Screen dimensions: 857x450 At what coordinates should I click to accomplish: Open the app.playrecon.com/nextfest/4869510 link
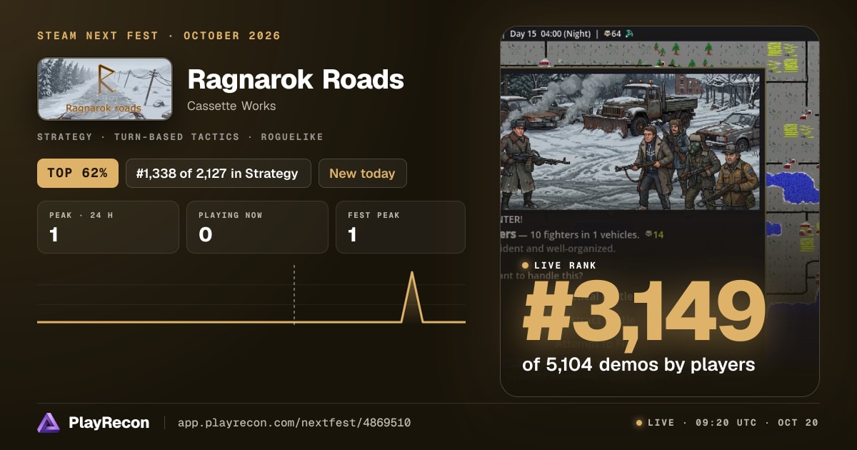(x=294, y=423)
